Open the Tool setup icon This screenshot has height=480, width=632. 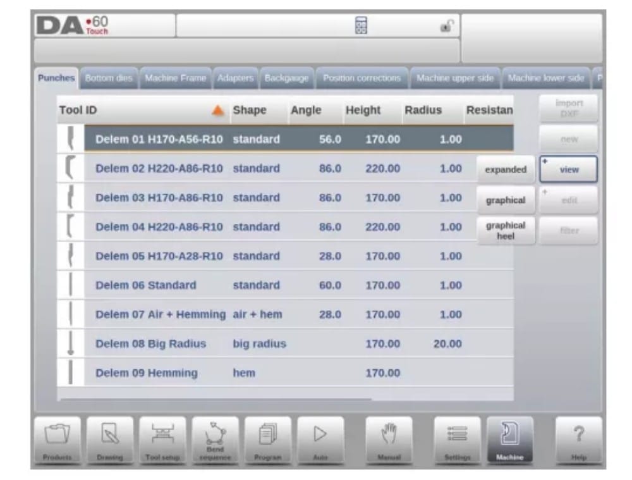162,440
